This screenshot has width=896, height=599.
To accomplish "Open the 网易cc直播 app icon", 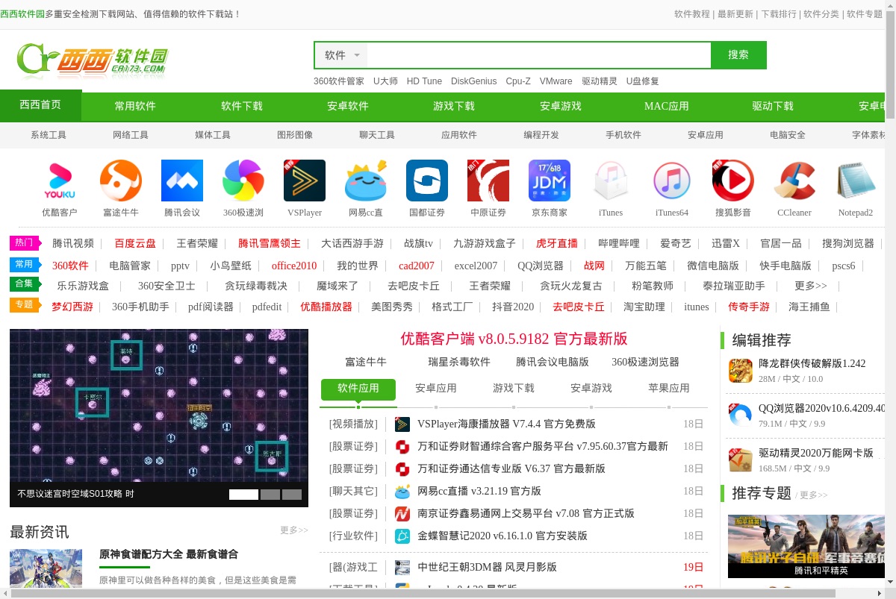I will pos(366,181).
